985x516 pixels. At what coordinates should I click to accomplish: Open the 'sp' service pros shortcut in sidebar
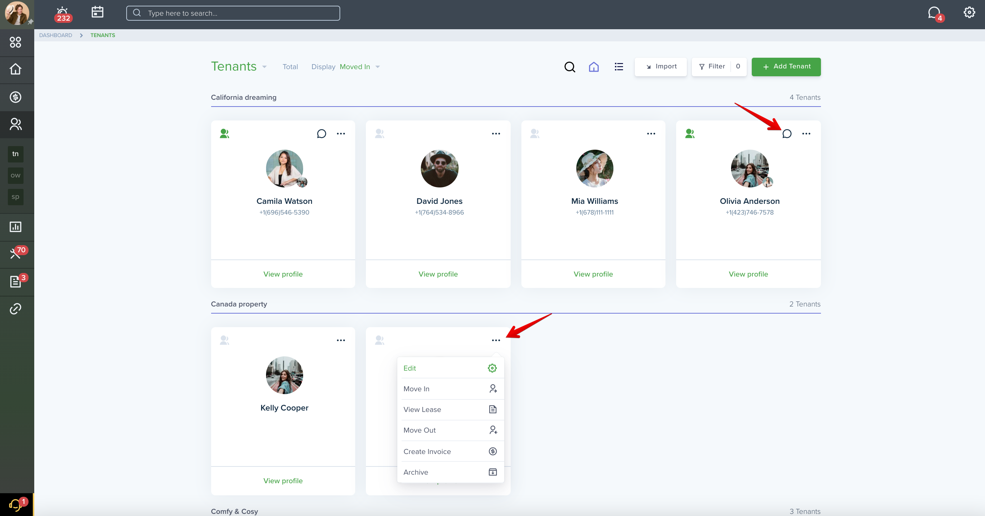pyautogui.click(x=15, y=197)
